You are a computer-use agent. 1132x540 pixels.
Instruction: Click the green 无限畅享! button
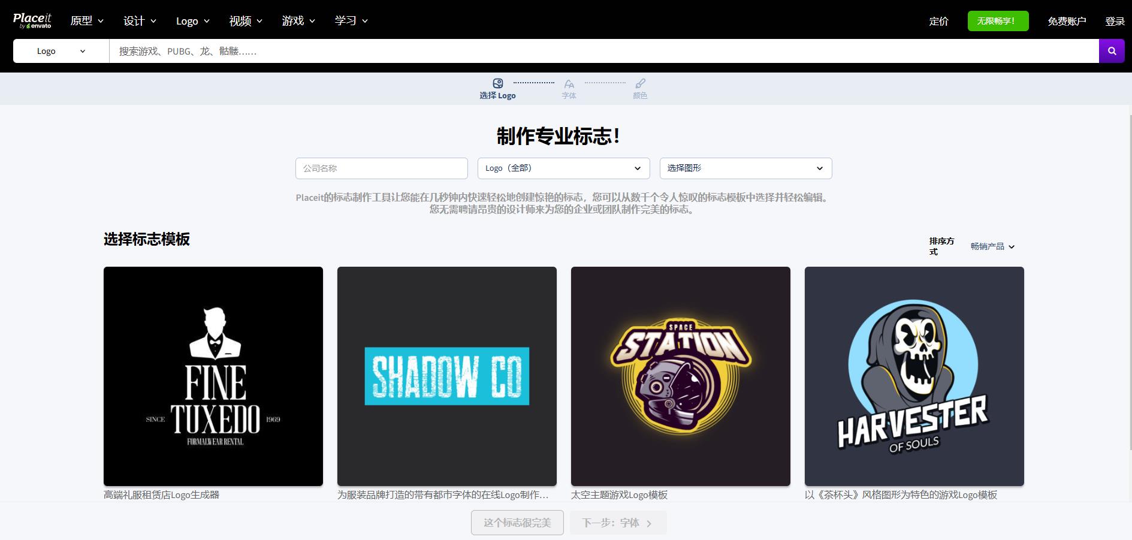(x=998, y=21)
